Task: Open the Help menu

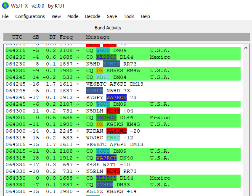Action: (146, 16)
